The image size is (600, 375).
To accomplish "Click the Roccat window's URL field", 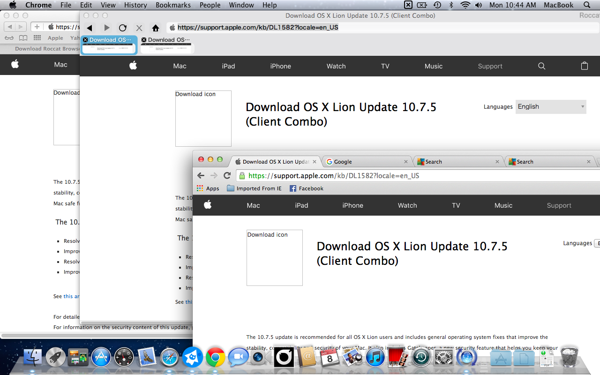I will pyautogui.click(x=382, y=28).
